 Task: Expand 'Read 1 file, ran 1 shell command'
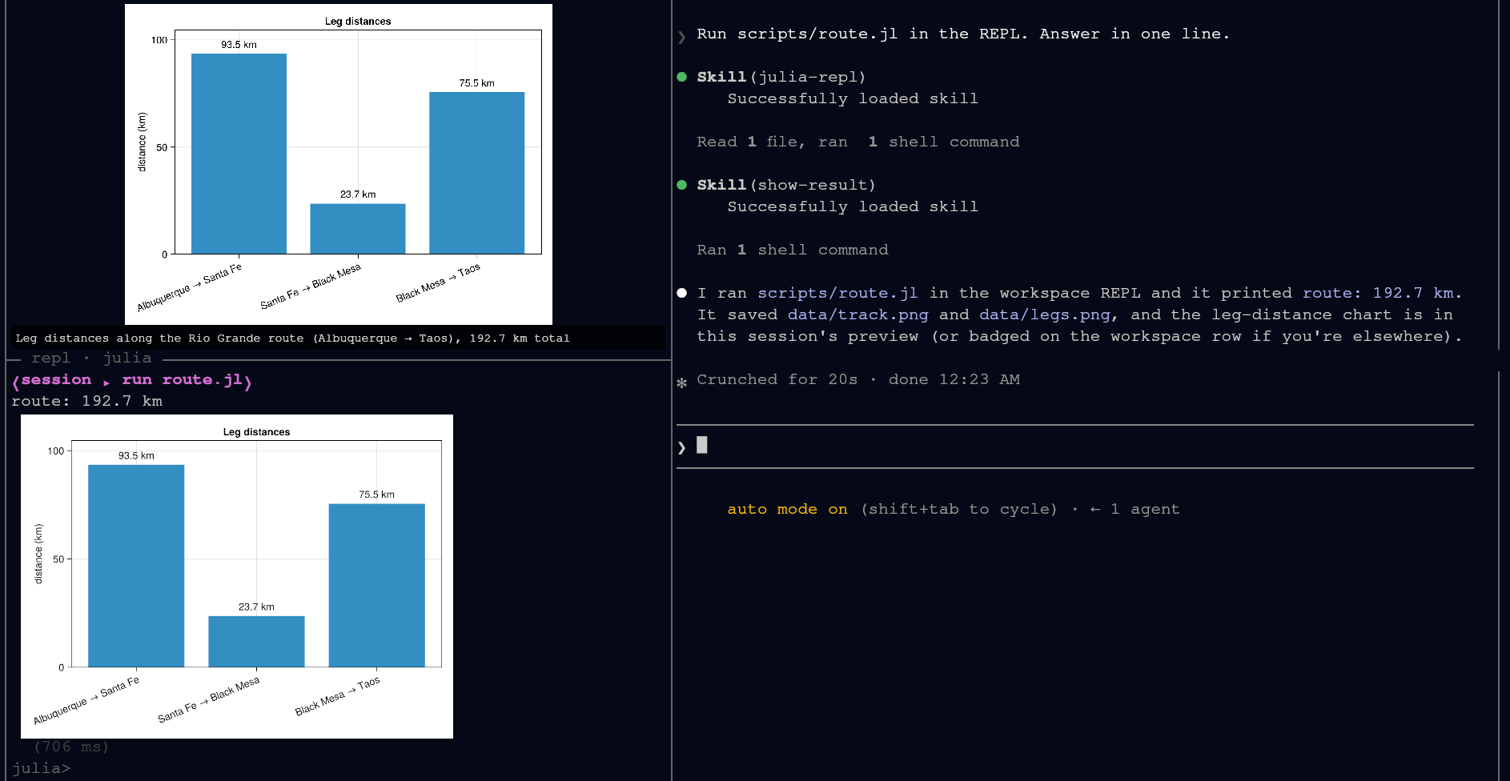(x=857, y=142)
